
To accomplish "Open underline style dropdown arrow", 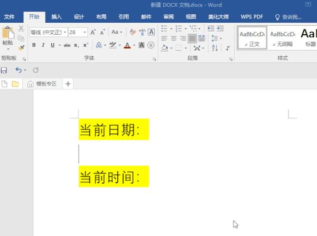I will point(60,45).
